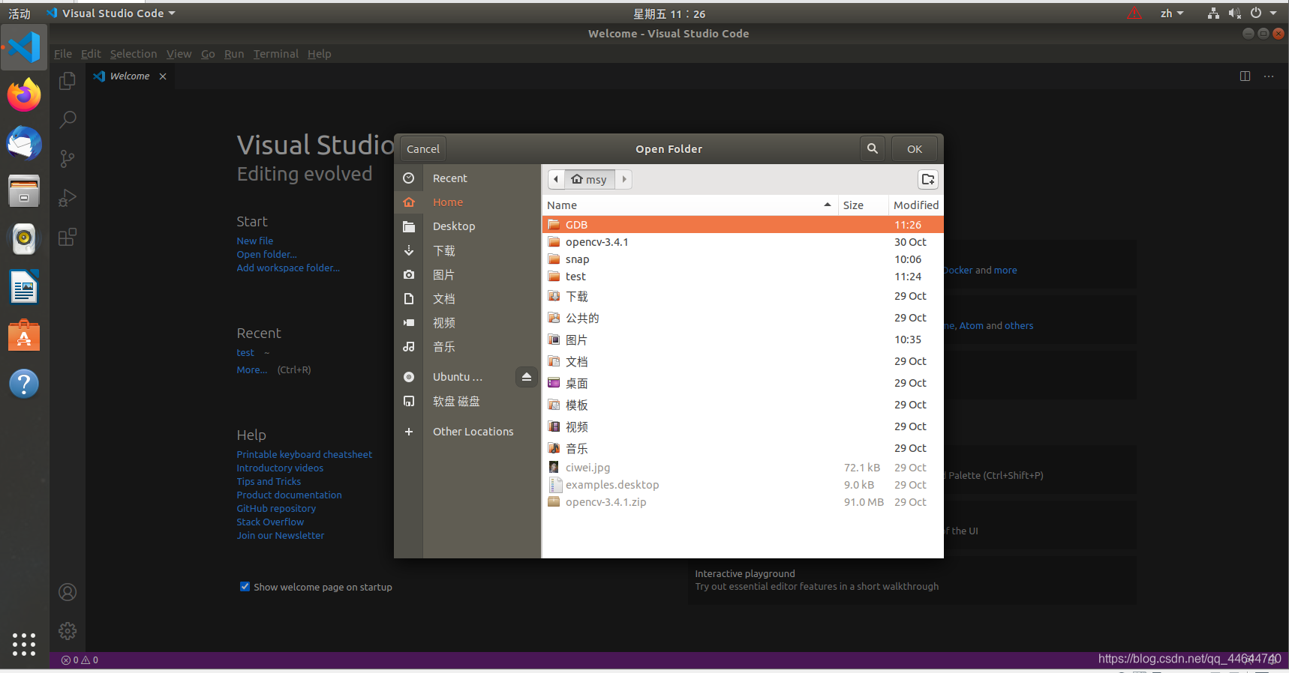Select Desktop in dialog sidebar
This screenshot has height=673, width=1289.
point(467,226)
